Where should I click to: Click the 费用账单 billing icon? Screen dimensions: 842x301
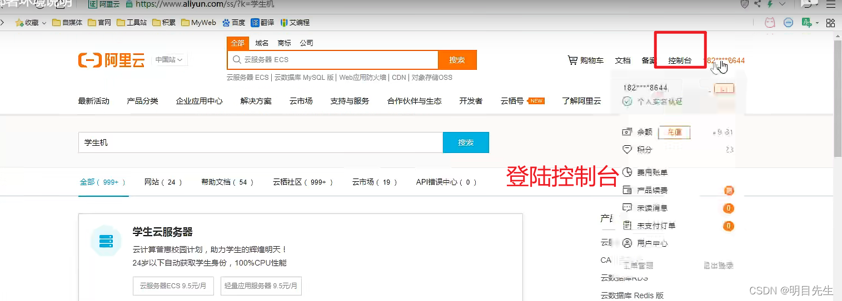click(x=627, y=172)
